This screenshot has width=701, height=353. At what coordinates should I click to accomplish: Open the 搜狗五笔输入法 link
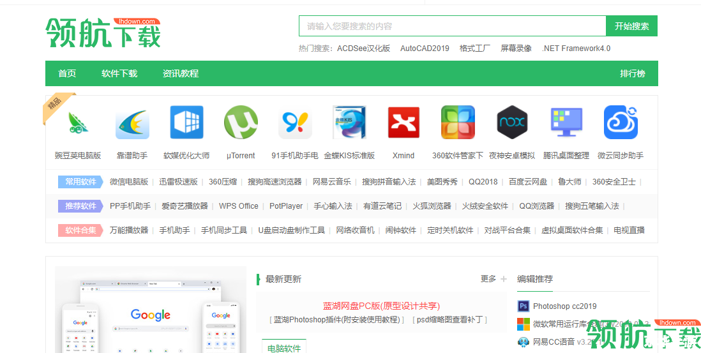(592, 206)
